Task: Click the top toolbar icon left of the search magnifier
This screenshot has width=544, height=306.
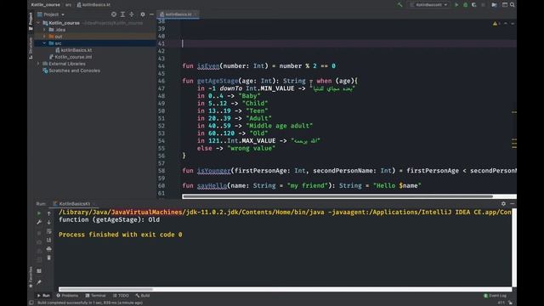Action: coord(504,5)
